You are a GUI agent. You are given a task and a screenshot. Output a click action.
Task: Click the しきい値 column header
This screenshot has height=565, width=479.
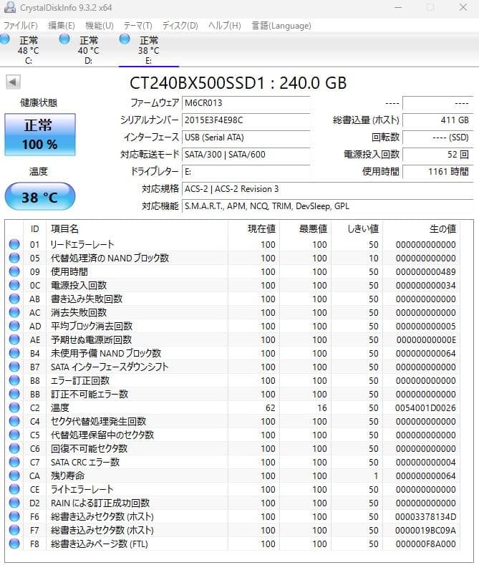pos(357,229)
